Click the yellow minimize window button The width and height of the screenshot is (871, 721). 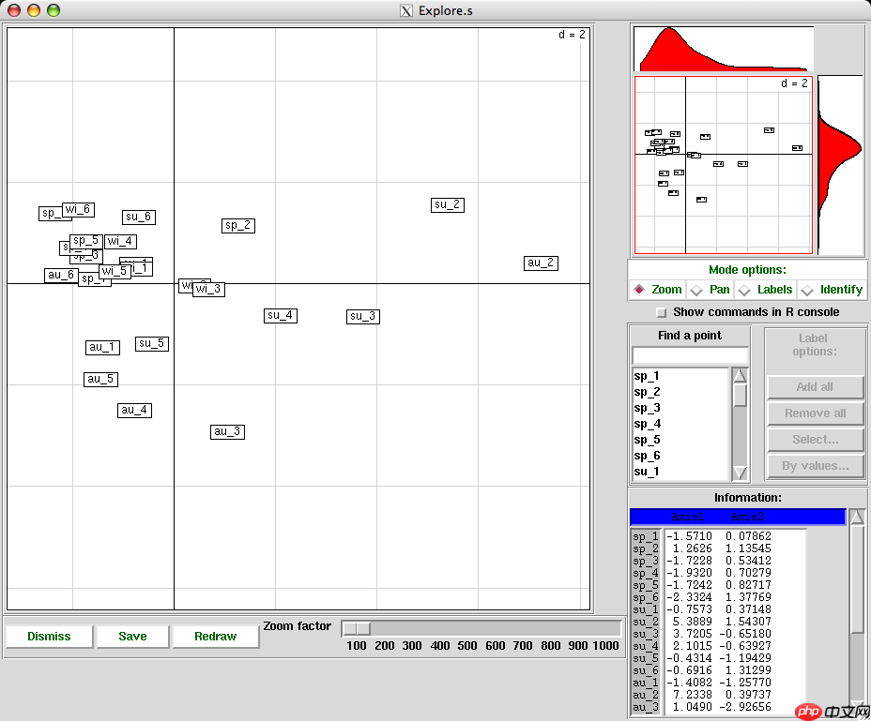34,10
